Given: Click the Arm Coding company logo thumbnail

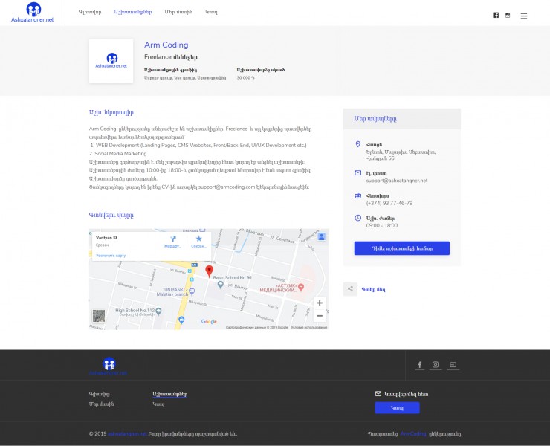Looking at the screenshot, I should pyautogui.click(x=111, y=61).
